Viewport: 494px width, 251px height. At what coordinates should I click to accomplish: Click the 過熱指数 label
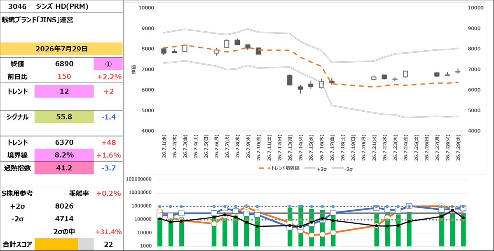point(17,168)
